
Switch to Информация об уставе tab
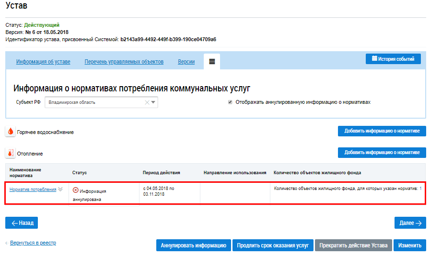[43, 62]
